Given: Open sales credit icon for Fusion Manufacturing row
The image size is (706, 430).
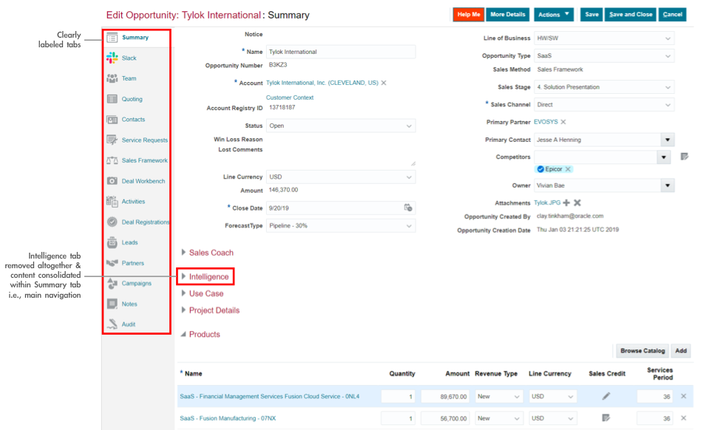Looking at the screenshot, I should click(x=606, y=418).
